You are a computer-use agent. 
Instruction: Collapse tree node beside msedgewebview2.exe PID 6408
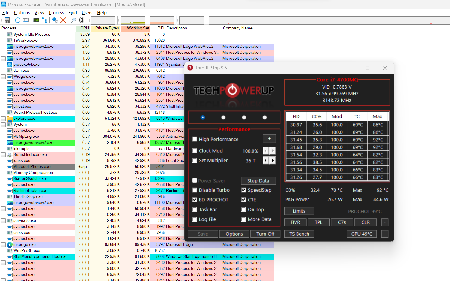[3, 59]
